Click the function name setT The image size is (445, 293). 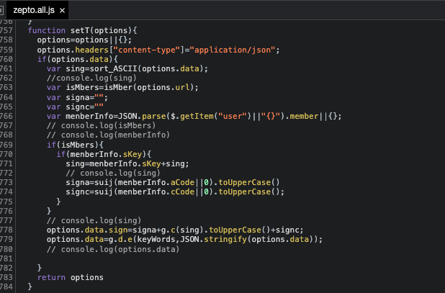80,30
